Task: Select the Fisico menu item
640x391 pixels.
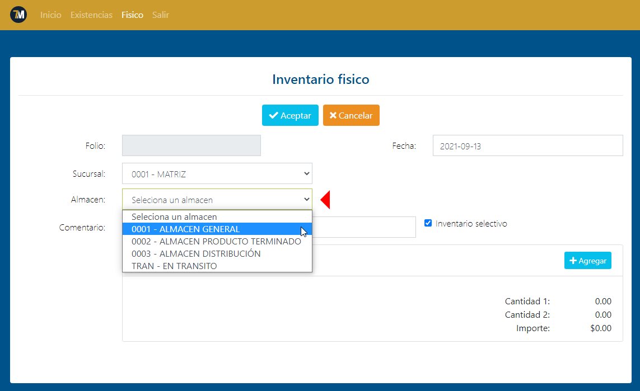Action: (x=132, y=15)
